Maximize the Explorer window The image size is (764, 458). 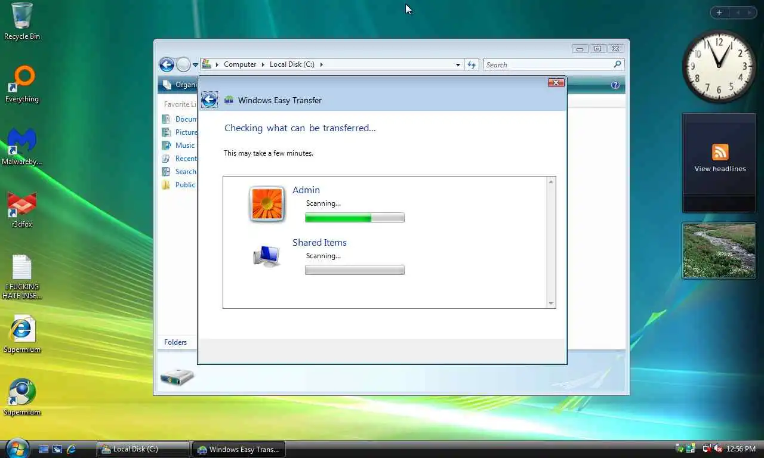tap(598, 49)
